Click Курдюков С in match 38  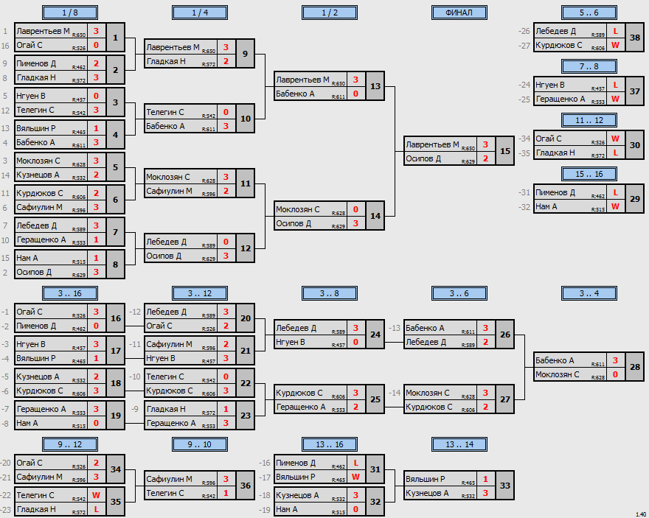click(559, 45)
